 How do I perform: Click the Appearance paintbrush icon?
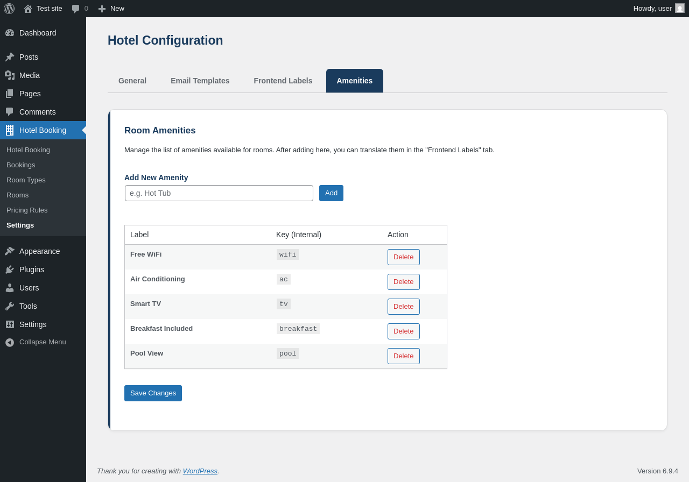coord(10,251)
